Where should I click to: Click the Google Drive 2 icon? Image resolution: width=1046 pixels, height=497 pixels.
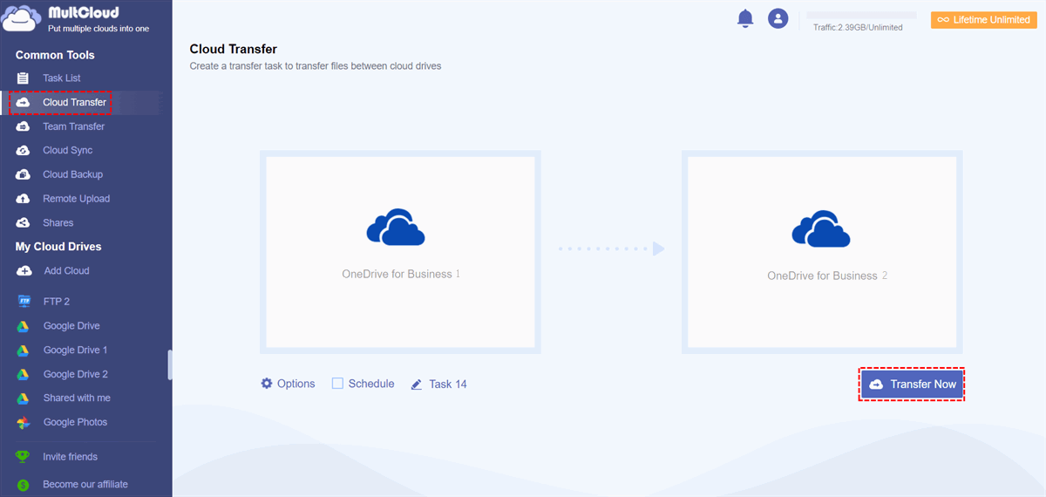point(24,374)
